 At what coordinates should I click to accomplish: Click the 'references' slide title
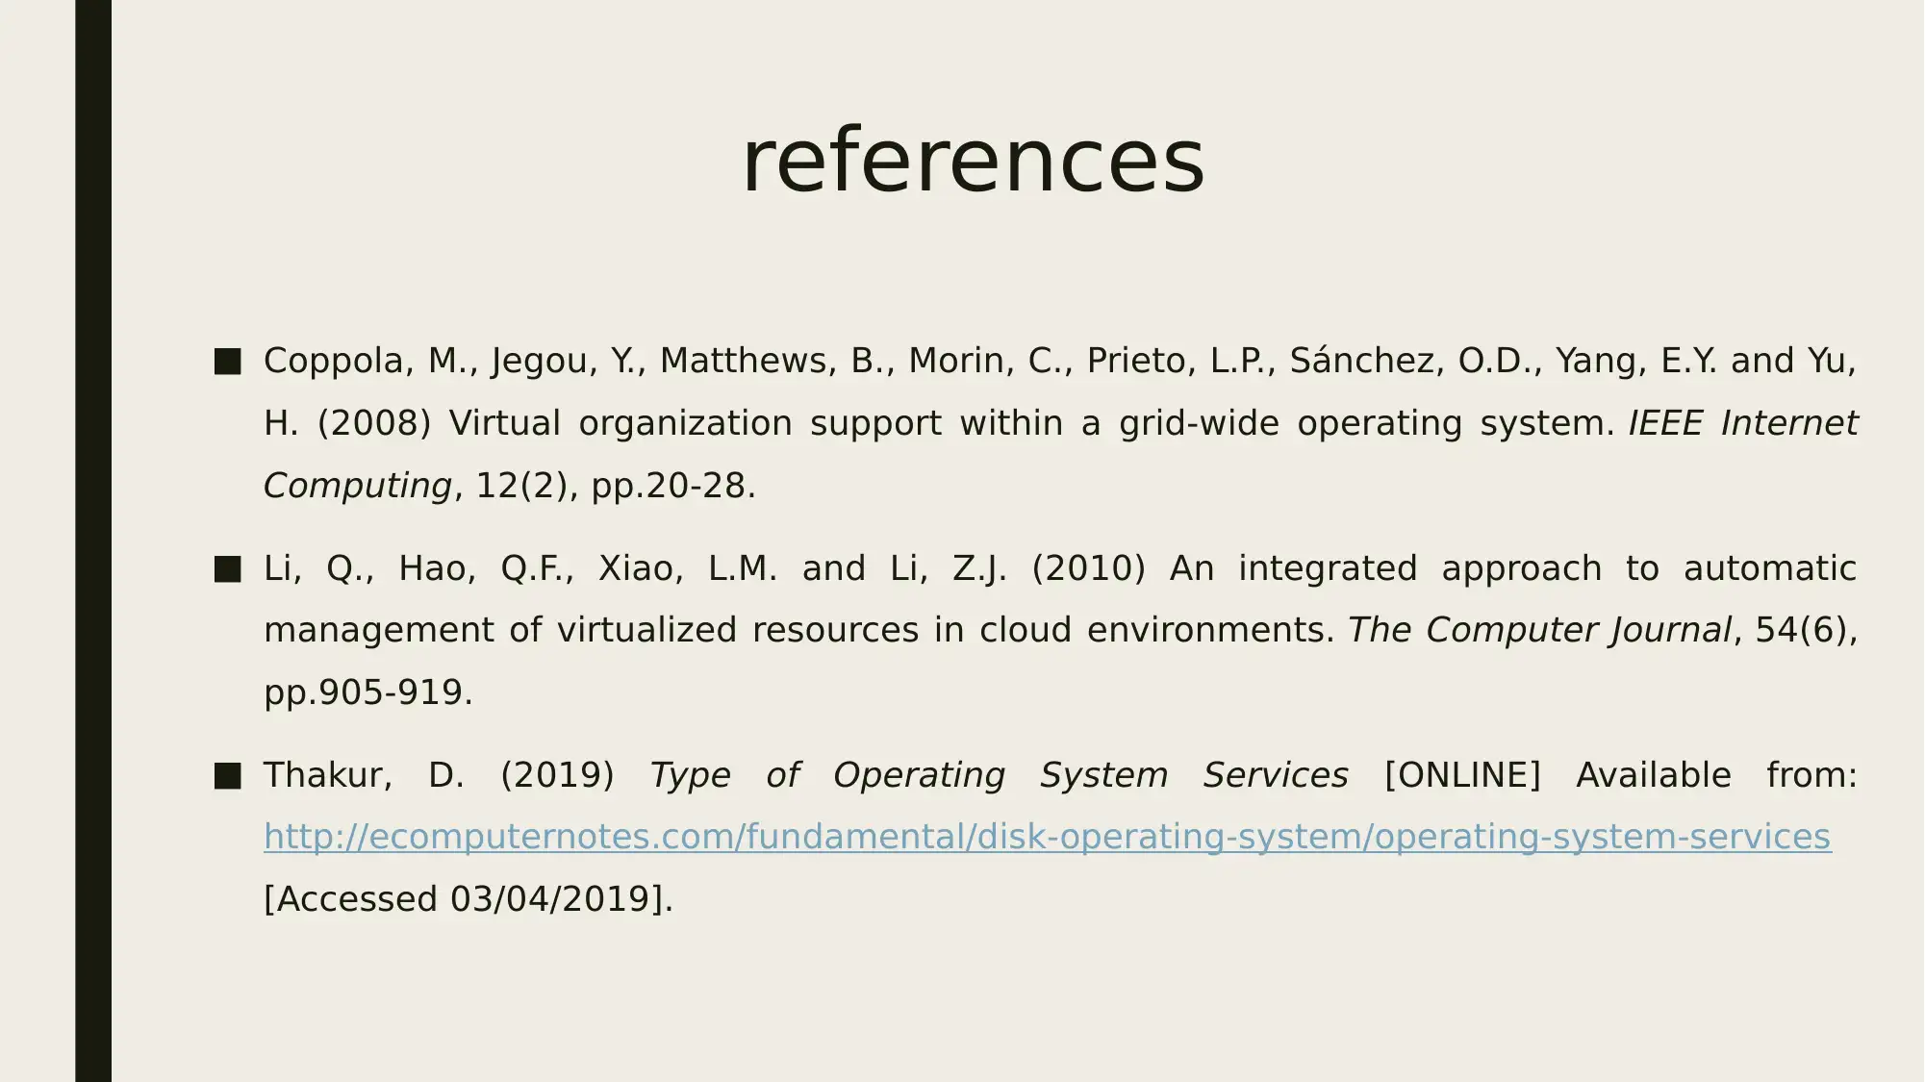point(973,160)
